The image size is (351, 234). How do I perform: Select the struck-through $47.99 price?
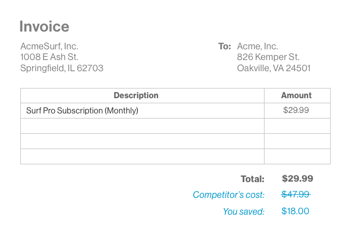pos(296,194)
